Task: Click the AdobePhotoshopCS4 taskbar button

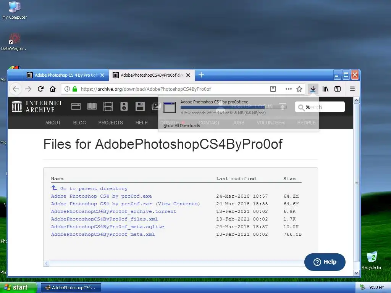Action: 71,288
